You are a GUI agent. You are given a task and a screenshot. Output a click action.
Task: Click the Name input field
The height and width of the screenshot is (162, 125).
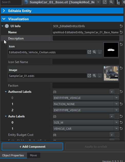click(86, 32)
